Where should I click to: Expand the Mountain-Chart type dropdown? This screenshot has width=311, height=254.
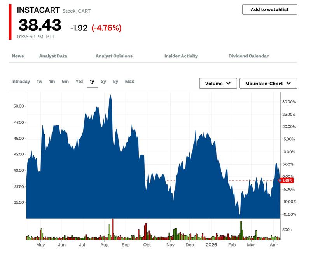268,83
